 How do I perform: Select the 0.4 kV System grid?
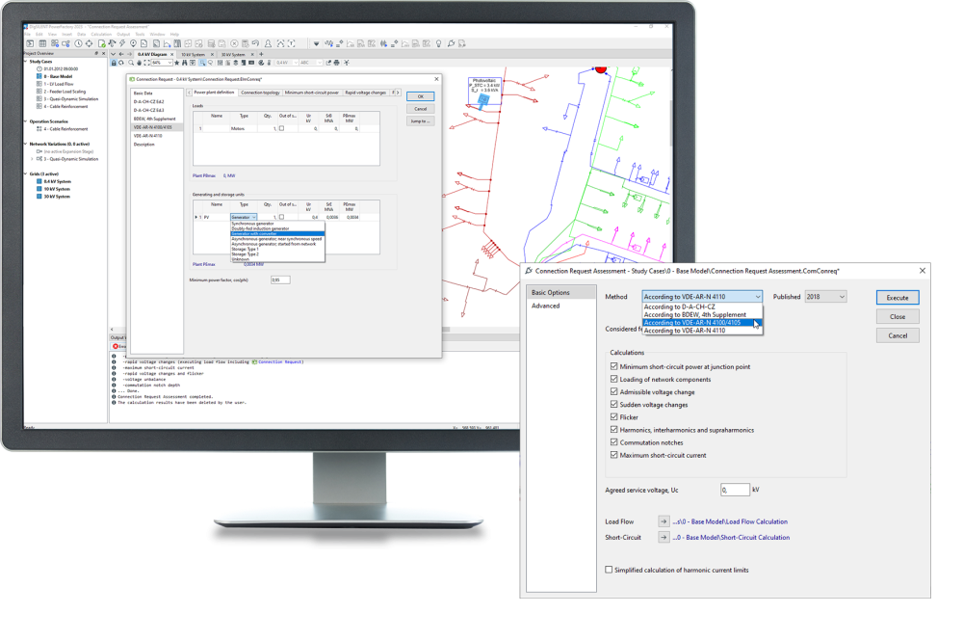pos(57,181)
